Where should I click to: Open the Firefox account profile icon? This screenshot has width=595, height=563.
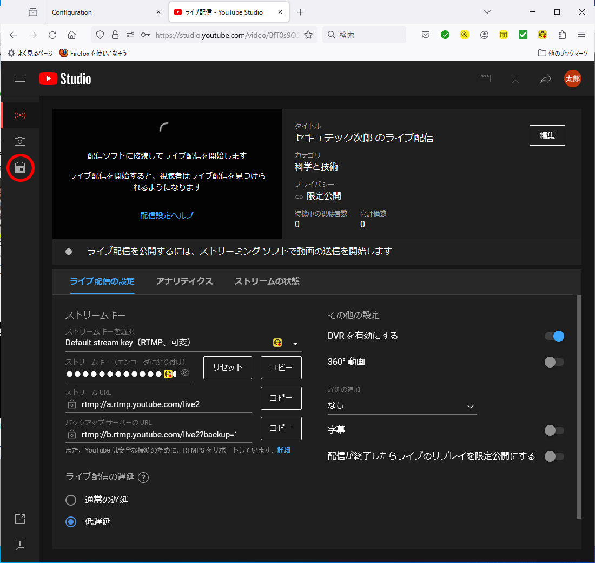click(x=484, y=35)
